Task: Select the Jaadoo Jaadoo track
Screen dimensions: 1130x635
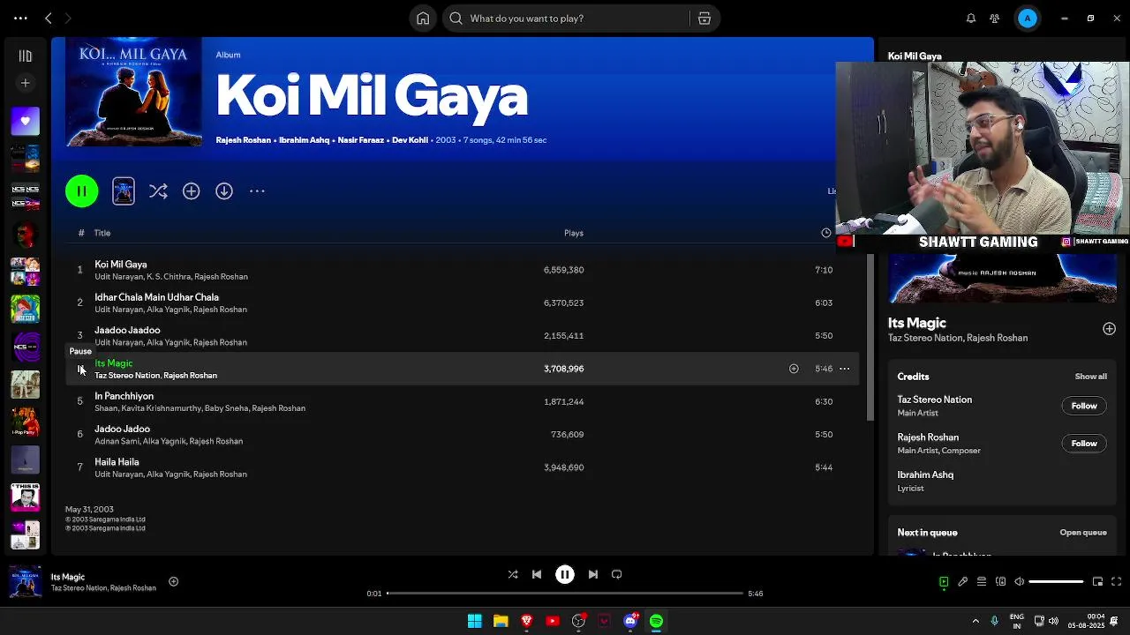Action: pos(462,335)
